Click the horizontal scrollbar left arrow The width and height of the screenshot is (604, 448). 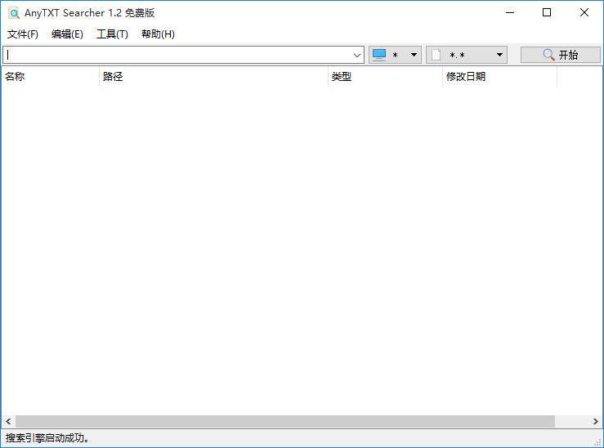click(8, 421)
